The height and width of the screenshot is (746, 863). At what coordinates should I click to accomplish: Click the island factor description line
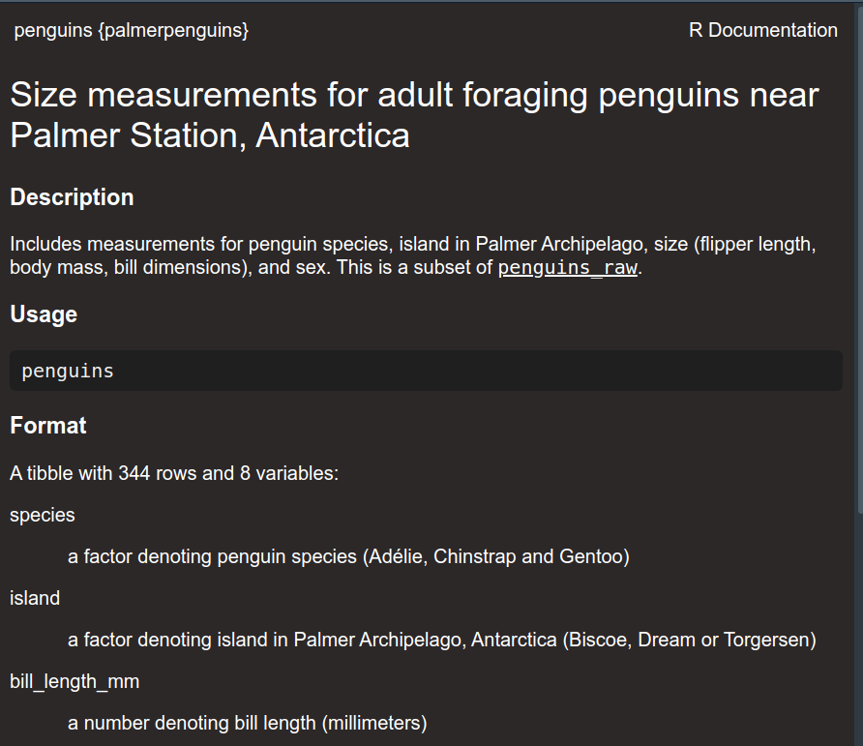pos(441,640)
